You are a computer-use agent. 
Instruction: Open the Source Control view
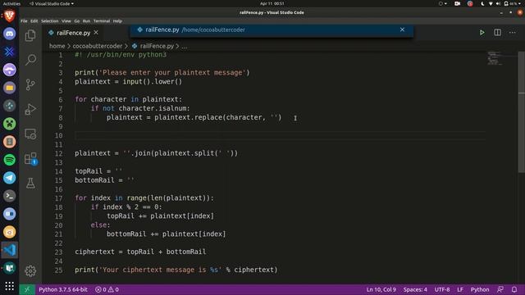pyautogui.click(x=30, y=84)
